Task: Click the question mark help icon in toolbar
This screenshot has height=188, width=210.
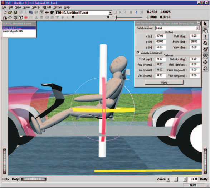Action: point(73,18)
